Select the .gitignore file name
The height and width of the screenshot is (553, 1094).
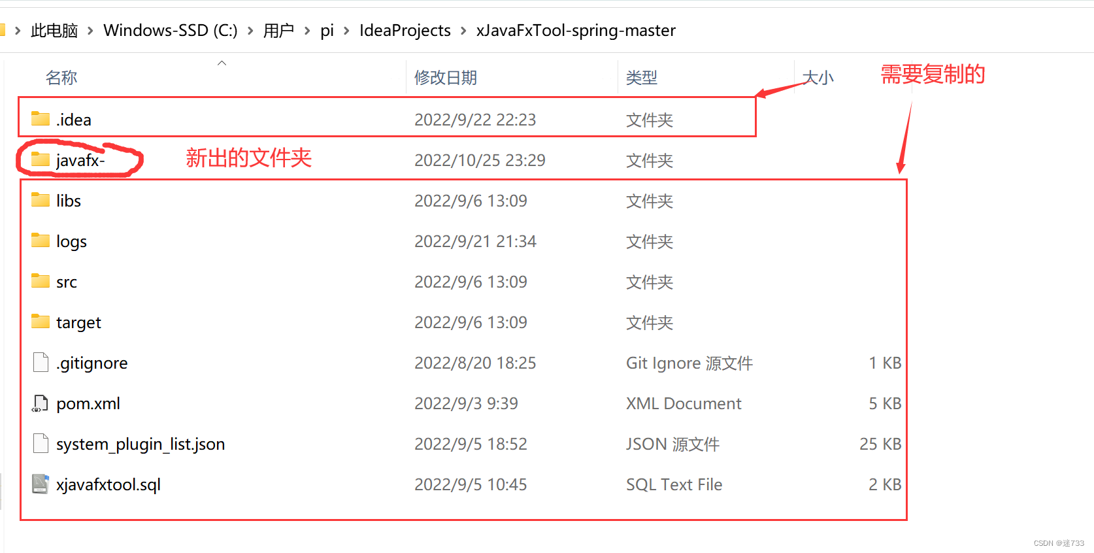(92, 363)
